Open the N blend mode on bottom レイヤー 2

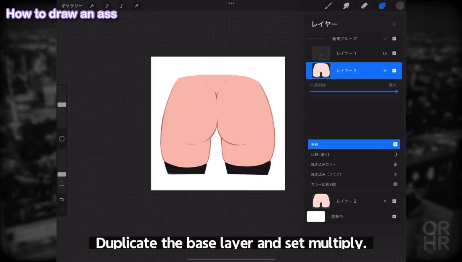coord(385,201)
